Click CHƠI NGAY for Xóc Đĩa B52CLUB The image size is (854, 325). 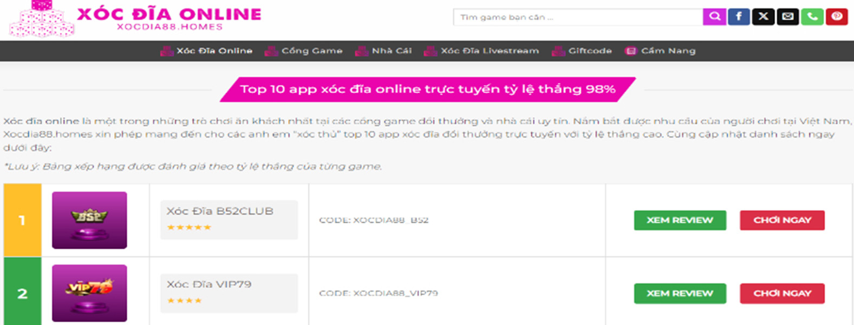(782, 220)
